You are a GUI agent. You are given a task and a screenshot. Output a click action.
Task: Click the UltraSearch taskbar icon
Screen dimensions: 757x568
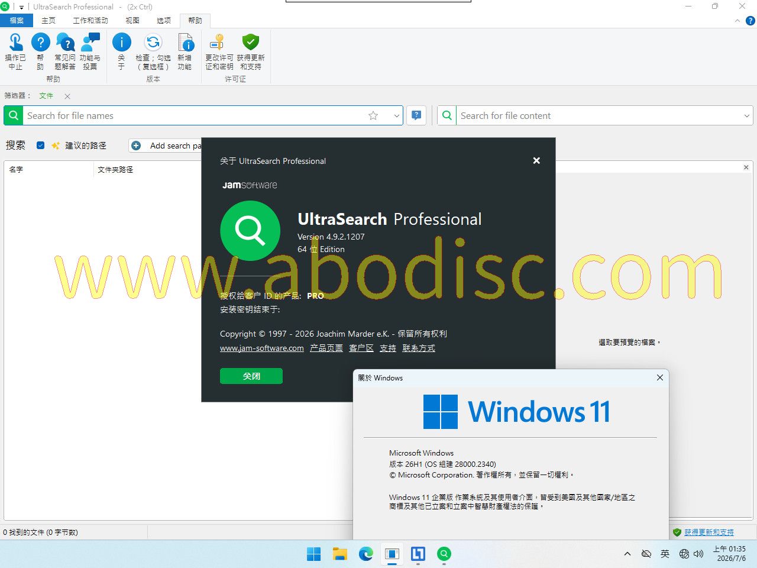(x=444, y=554)
